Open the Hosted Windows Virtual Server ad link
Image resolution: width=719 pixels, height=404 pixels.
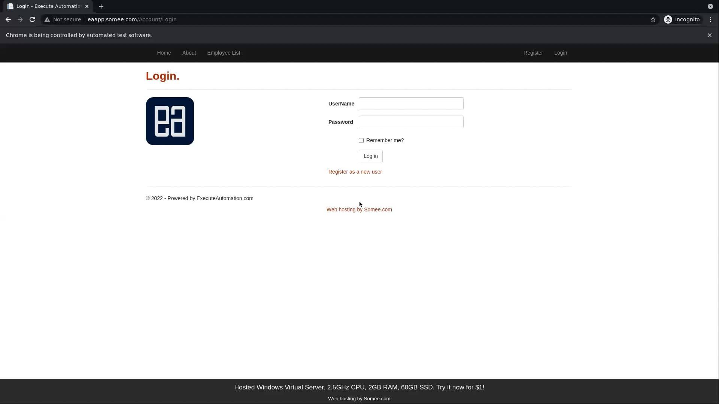359,387
